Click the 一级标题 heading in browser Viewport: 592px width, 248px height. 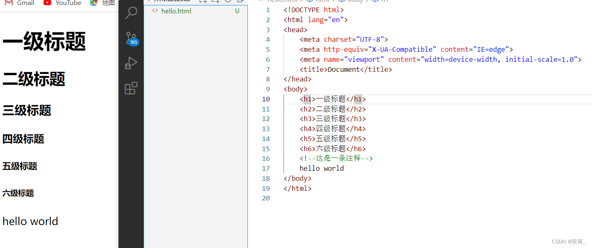coord(44,41)
